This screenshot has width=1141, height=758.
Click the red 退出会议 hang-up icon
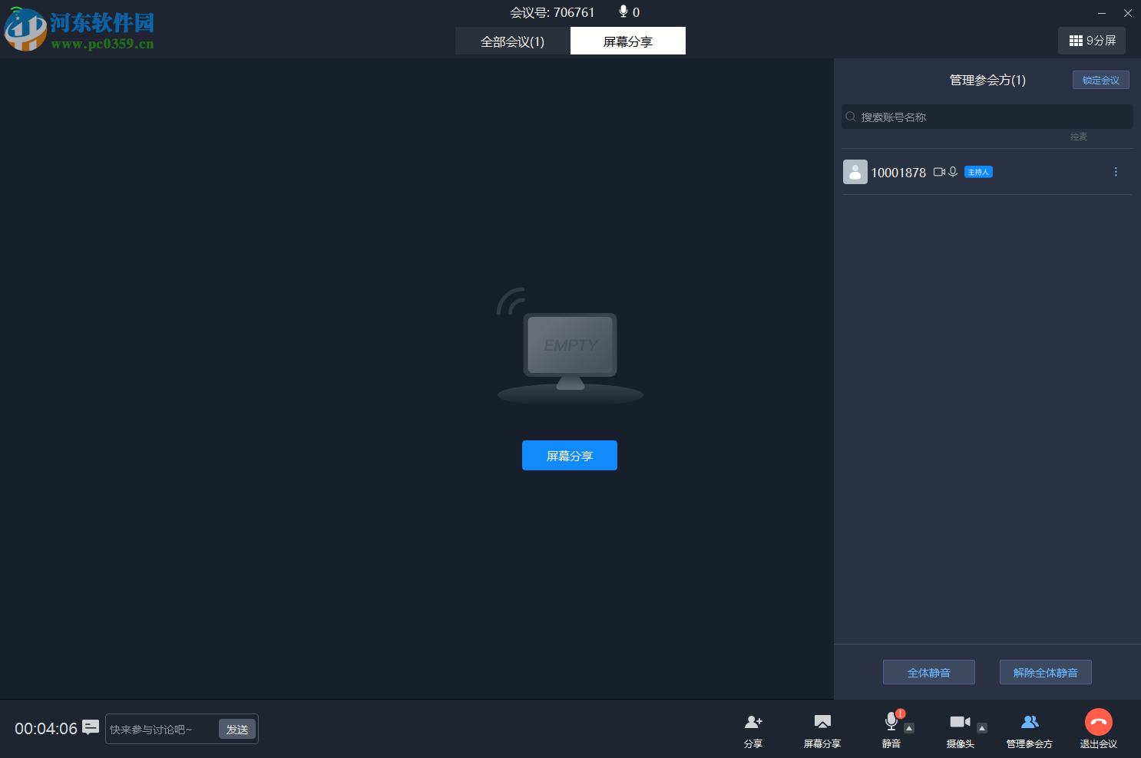(1099, 722)
